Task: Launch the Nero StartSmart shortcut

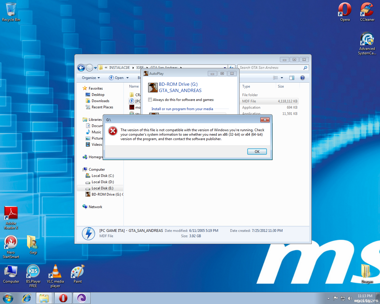Action: click(11, 247)
